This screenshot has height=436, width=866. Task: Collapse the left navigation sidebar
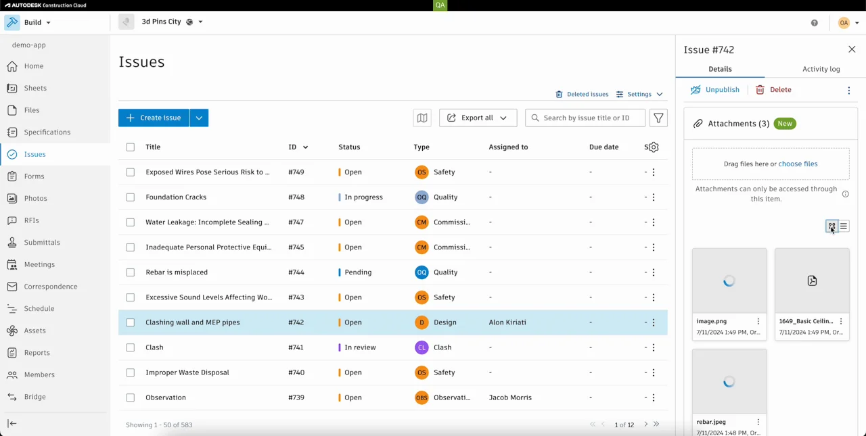(x=12, y=424)
